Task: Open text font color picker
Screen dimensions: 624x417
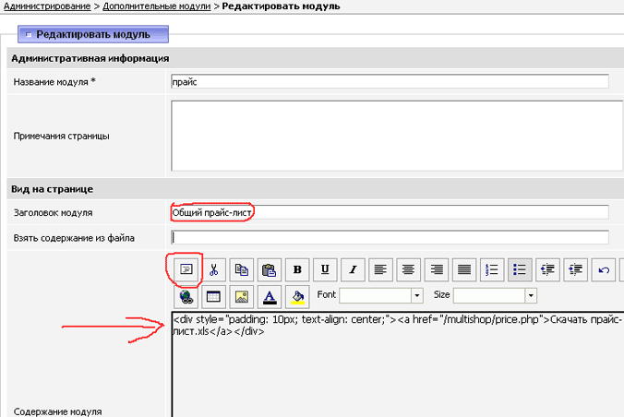Action: coord(270,296)
